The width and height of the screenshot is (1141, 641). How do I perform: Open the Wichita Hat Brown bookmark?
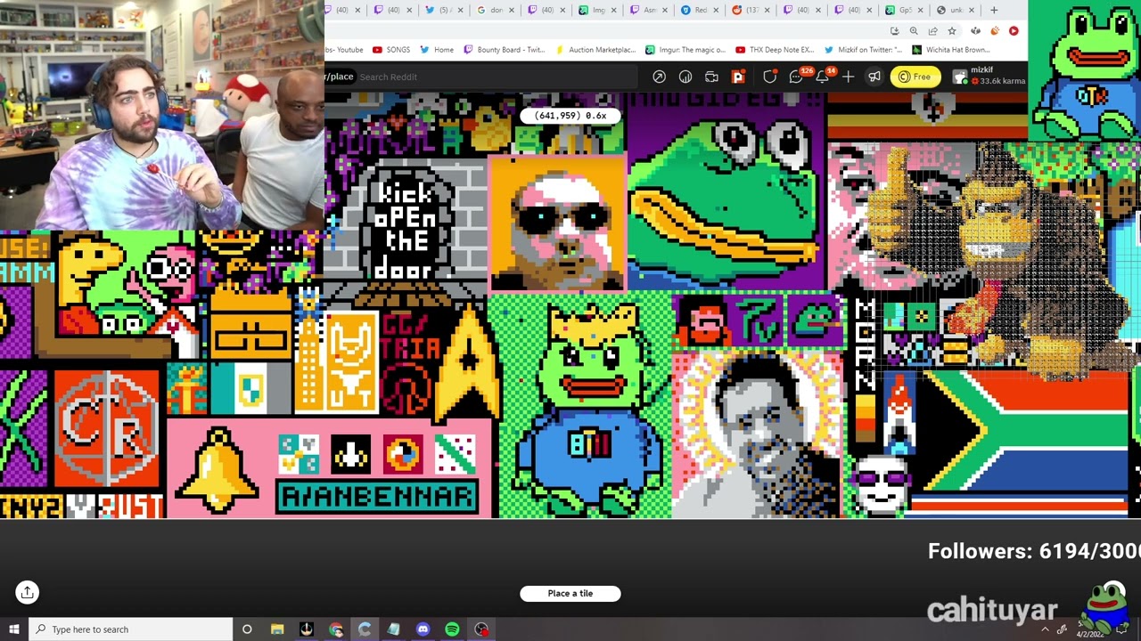(x=951, y=50)
